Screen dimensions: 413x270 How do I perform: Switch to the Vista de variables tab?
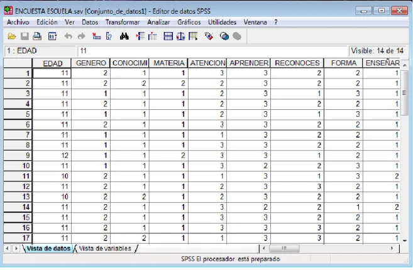pos(105,249)
